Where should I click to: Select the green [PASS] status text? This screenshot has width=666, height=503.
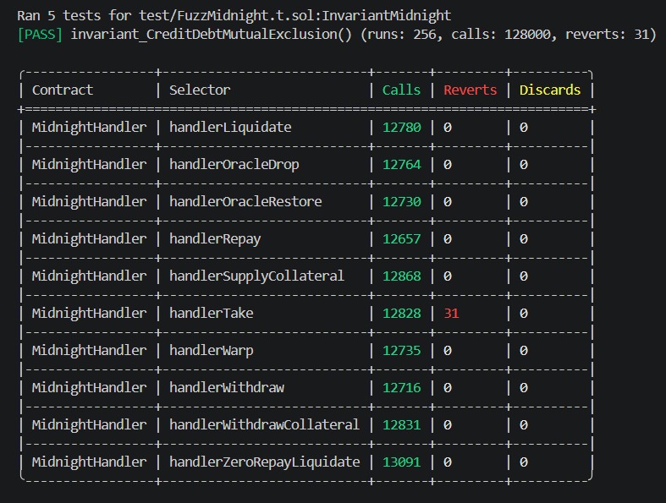click(x=40, y=35)
